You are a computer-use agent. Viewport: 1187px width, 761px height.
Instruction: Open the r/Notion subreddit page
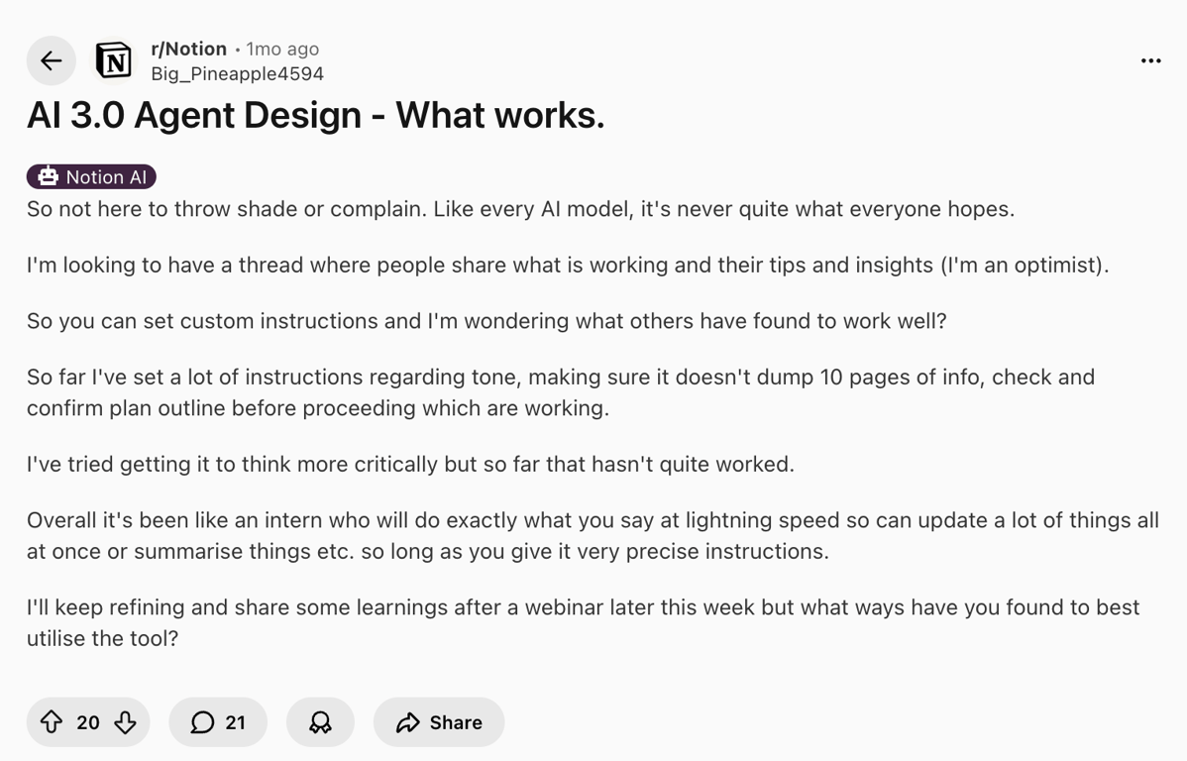pyautogui.click(x=190, y=48)
